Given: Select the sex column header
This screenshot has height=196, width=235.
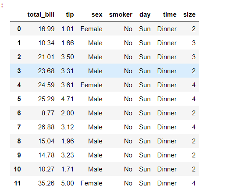Looking at the screenshot, I should [x=97, y=14].
